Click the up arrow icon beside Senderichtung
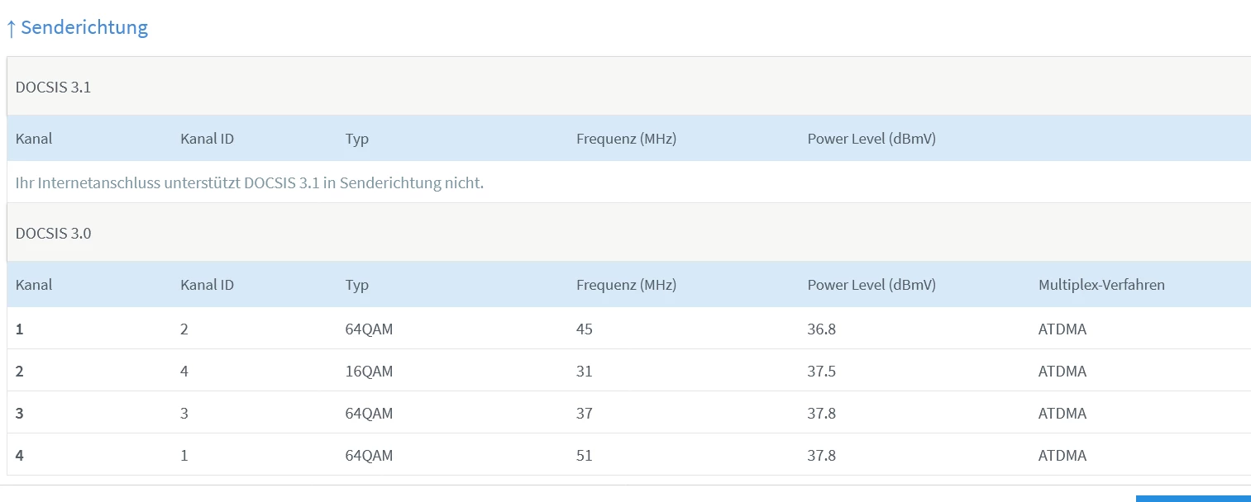1251x502 pixels. [x=11, y=28]
